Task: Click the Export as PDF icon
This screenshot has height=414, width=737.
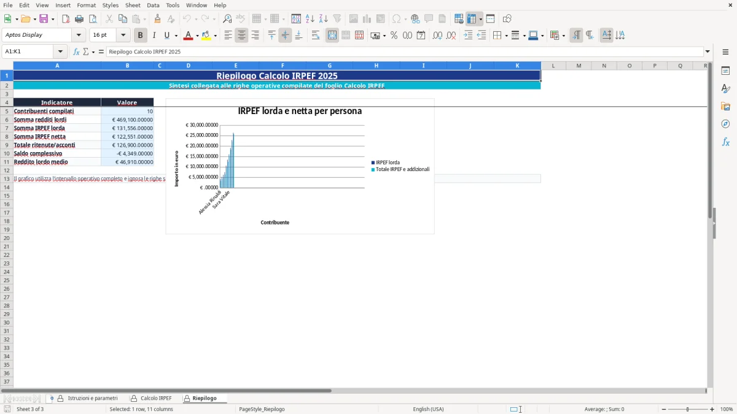Action: tap(66, 19)
